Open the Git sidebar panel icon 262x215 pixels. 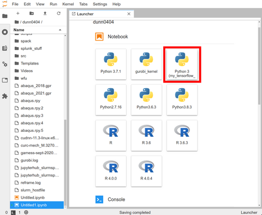click(5, 48)
